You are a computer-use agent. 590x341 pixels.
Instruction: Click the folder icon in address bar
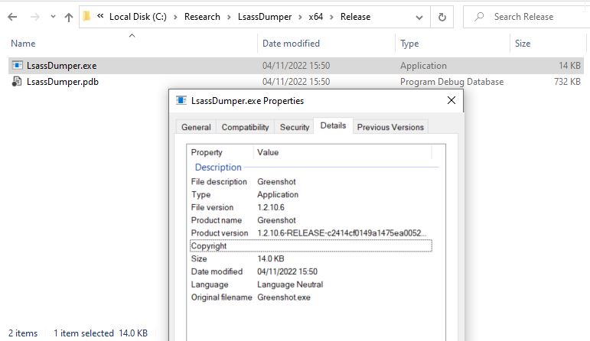coord(87,16)
